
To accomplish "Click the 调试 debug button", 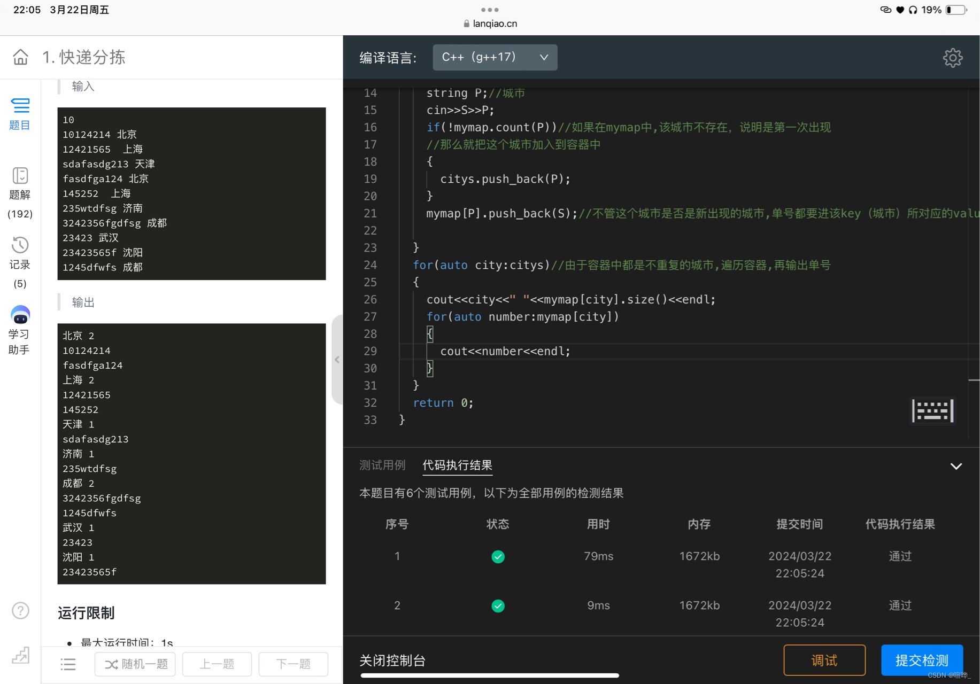I will click(x=824, y=660).
